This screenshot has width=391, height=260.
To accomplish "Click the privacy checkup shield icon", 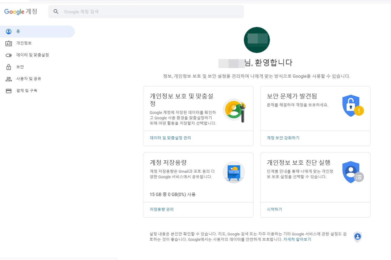I will click(x=353, y=172).
